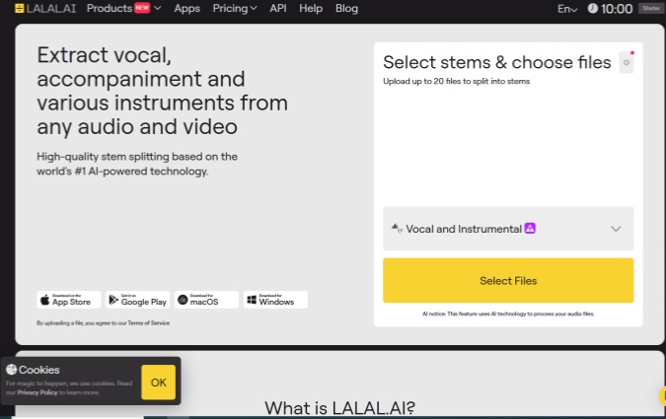Open the Apps page
The width and height of the screenshot is (666, 419).
tap(186, 9)
